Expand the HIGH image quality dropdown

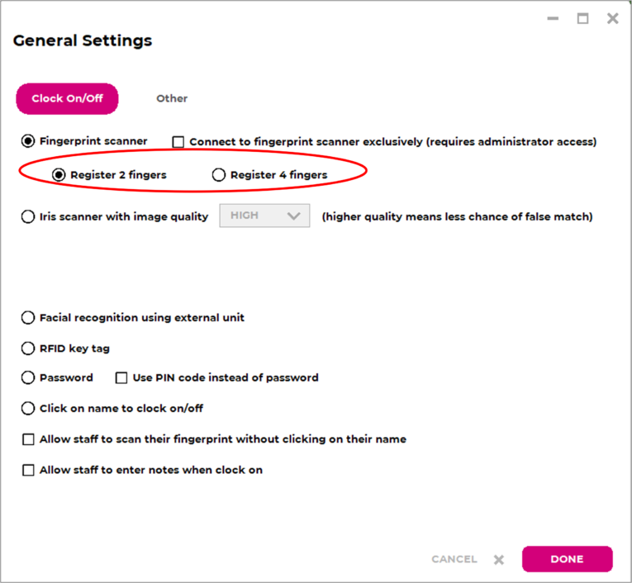tap(264, 216)
